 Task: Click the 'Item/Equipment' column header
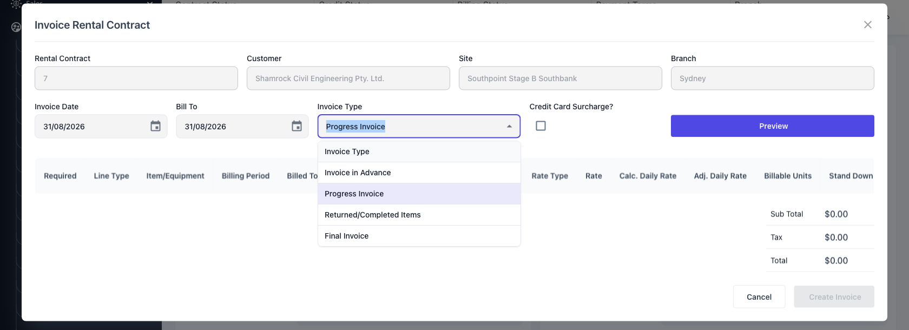[175, 176]
